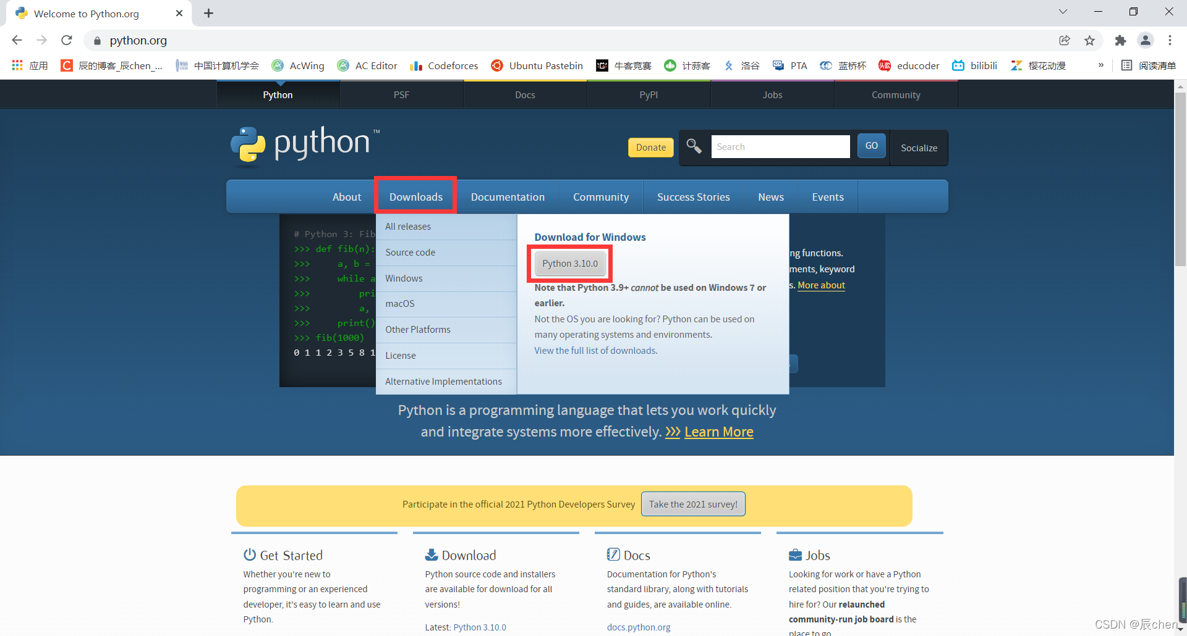Open the 牛客竞赛 bookmark
The height and width of the screenshot is (636, 1187).
pyautogui.click(x=624, y=65)
